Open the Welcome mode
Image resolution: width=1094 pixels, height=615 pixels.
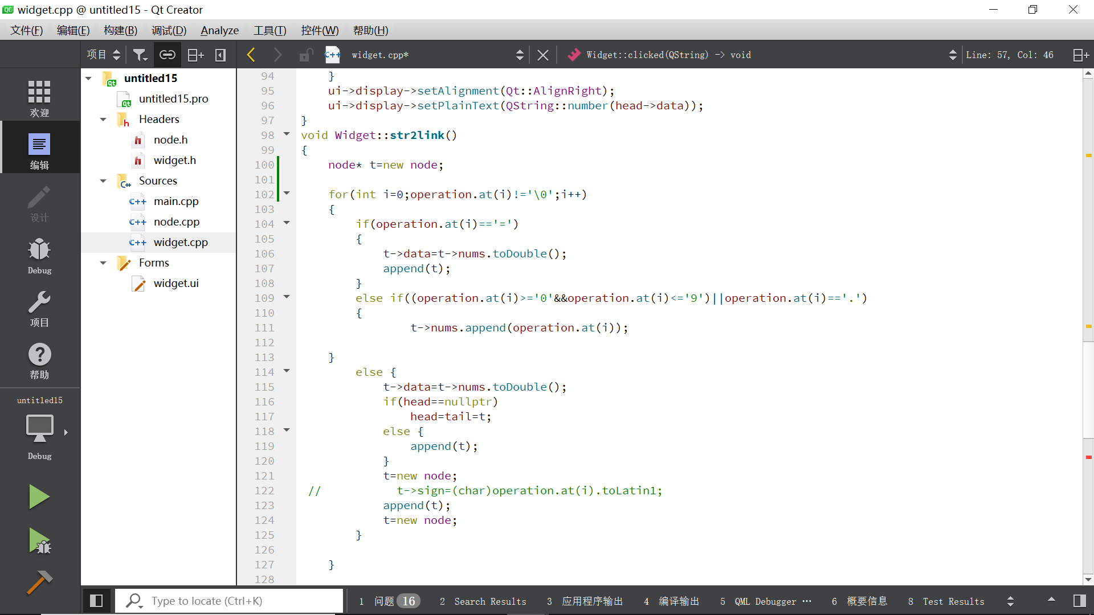[39, 98]
